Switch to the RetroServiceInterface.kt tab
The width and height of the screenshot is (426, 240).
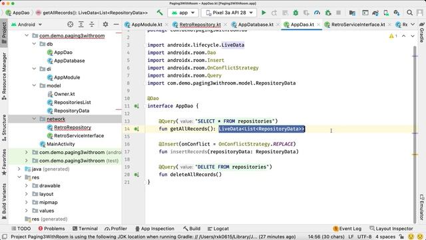tap(358, 25)
